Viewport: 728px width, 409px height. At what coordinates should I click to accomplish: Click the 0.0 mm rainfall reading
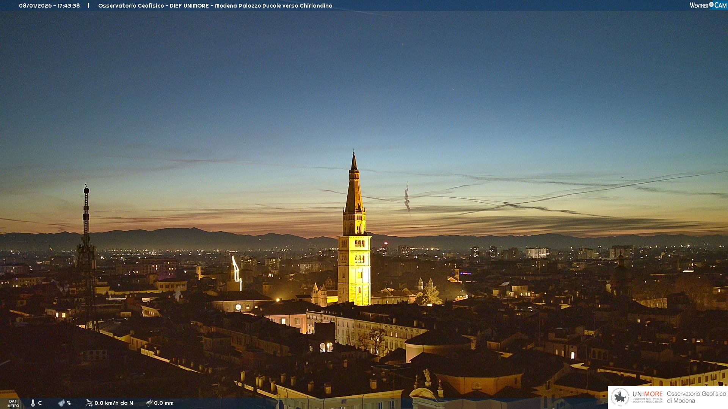164,403
